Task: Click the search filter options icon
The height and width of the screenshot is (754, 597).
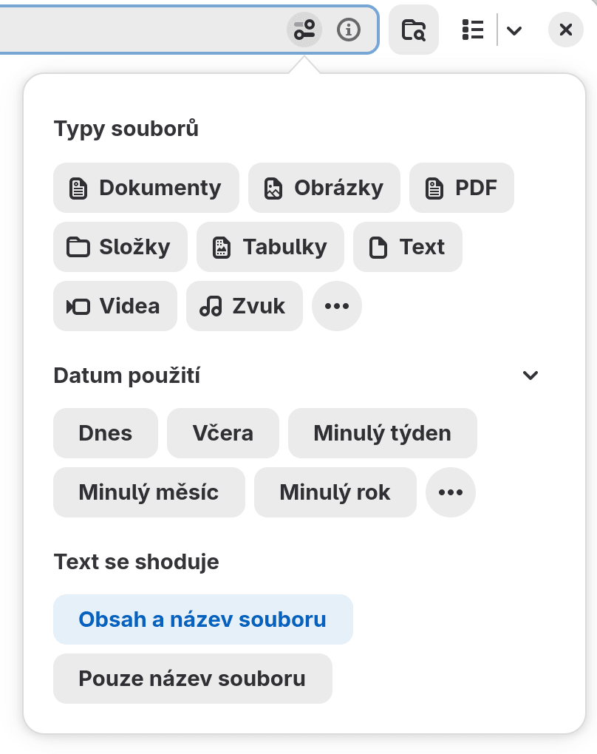Action: pyautogui.click(x=304, y=30)
